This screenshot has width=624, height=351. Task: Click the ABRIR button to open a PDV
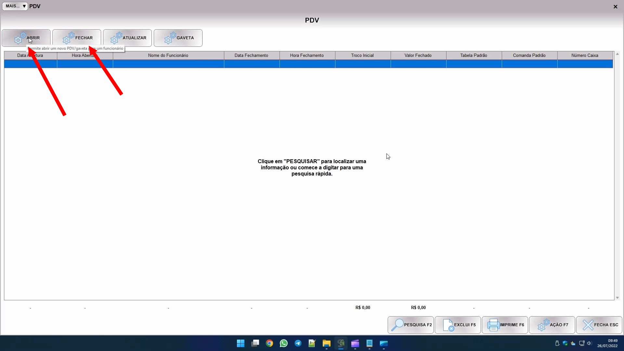point(26,38)
